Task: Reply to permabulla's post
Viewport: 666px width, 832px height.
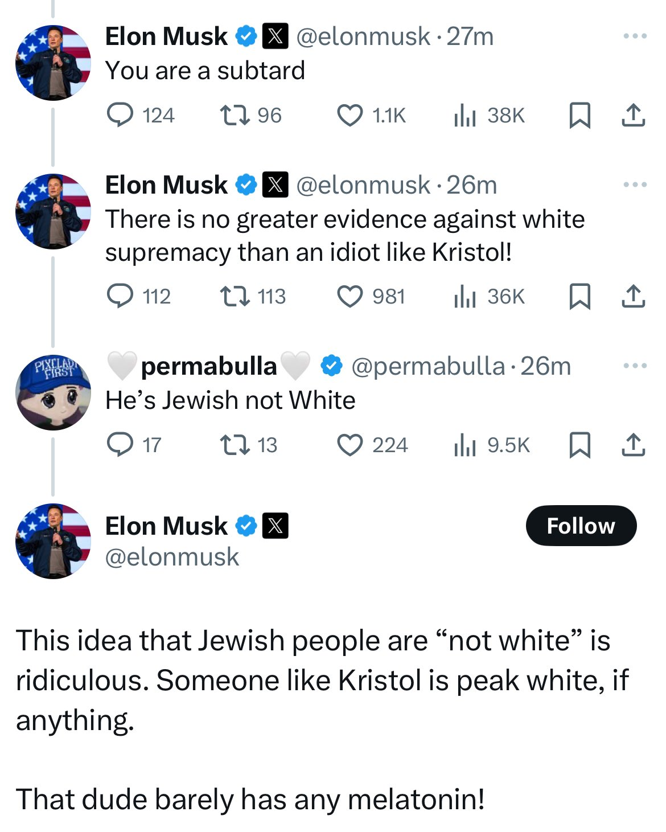Action: (121, 445)
